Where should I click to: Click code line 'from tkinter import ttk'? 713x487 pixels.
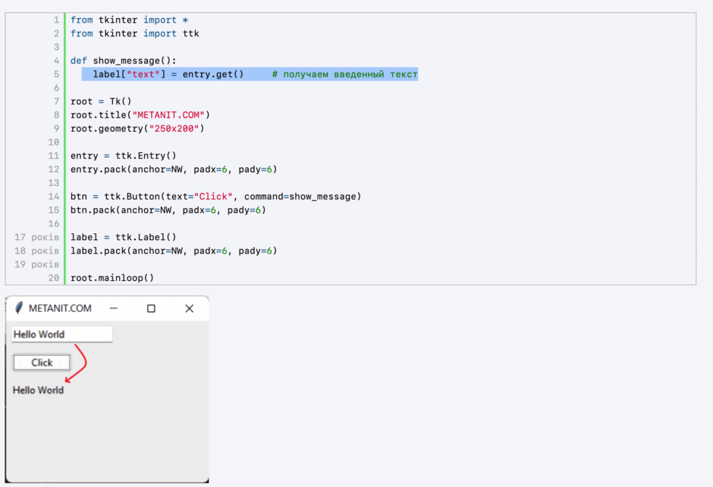coord(134,33)
